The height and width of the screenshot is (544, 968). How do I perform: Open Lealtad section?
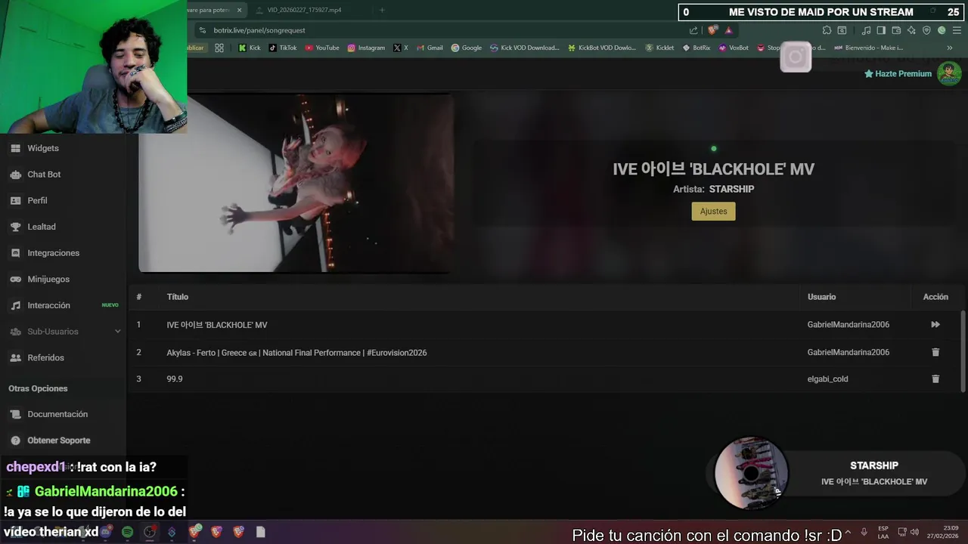coord(42,227)
